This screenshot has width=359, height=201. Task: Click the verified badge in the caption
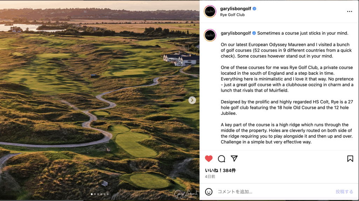[x=254, y=33]
